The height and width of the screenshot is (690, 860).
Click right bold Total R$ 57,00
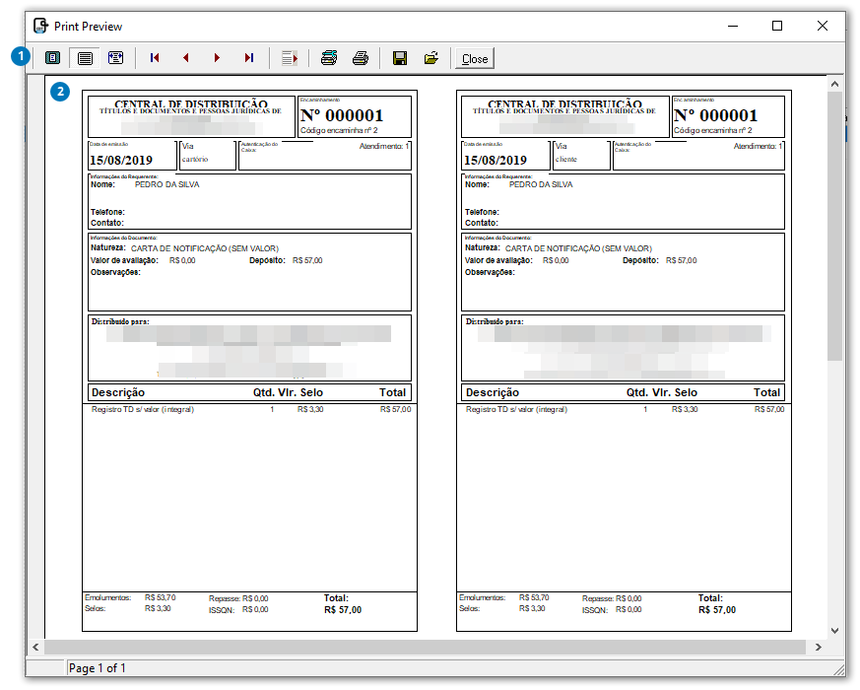point(717,610)
